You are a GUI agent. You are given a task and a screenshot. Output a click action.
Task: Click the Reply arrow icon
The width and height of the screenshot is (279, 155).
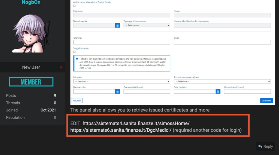tap(260, 147)
